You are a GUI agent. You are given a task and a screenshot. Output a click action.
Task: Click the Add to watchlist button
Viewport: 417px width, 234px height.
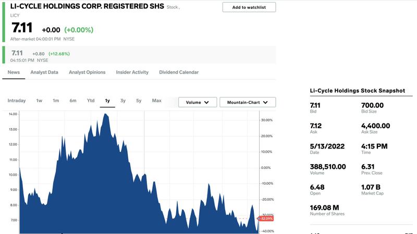coord(249,7)
